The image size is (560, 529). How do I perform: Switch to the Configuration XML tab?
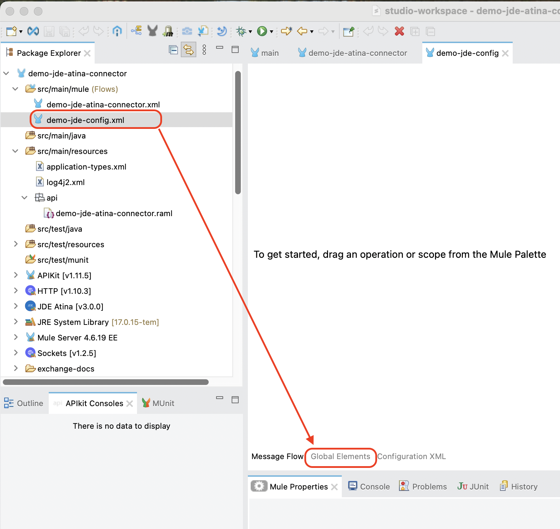[x=411, y=457]
